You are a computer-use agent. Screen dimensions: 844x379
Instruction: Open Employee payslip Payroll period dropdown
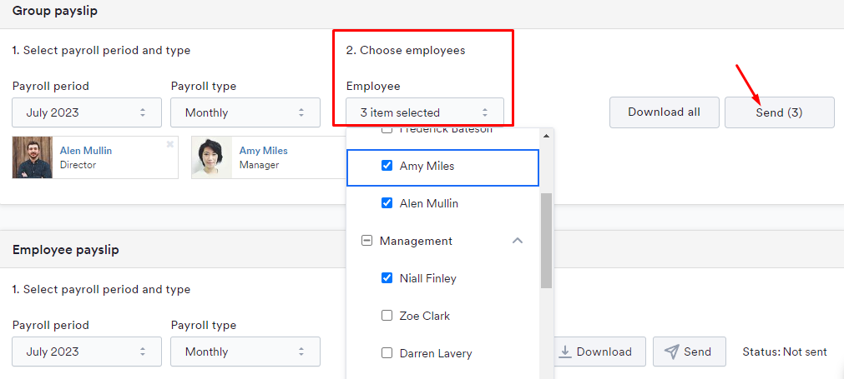point(87,352)
